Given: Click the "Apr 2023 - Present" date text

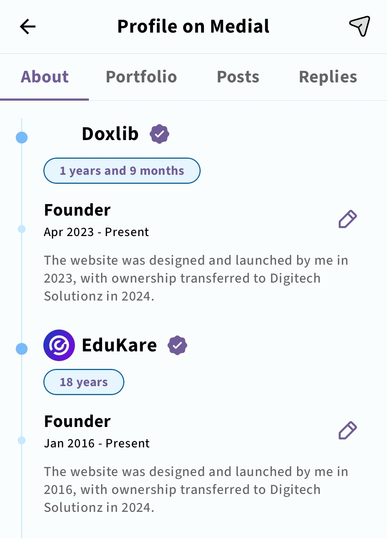Looking at the screenshot, I should point(96,232).
